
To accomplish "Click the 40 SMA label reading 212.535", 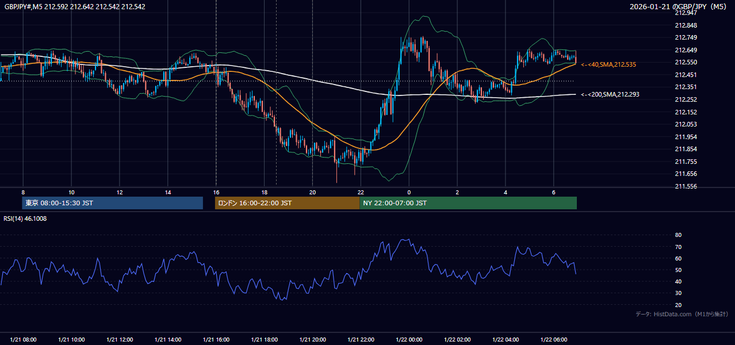I will click(608, 64).
